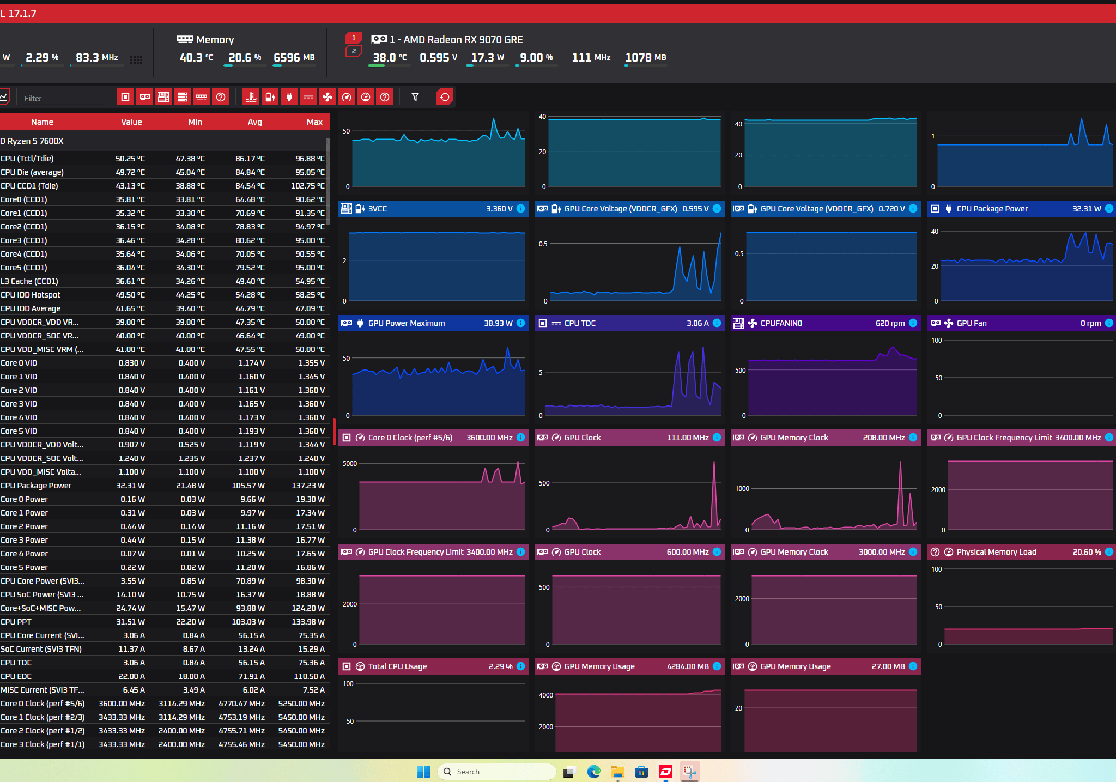The image size is (1116, 782).
Task: Toggle the CPU sensor filter icon
Action: coord(125,97)
